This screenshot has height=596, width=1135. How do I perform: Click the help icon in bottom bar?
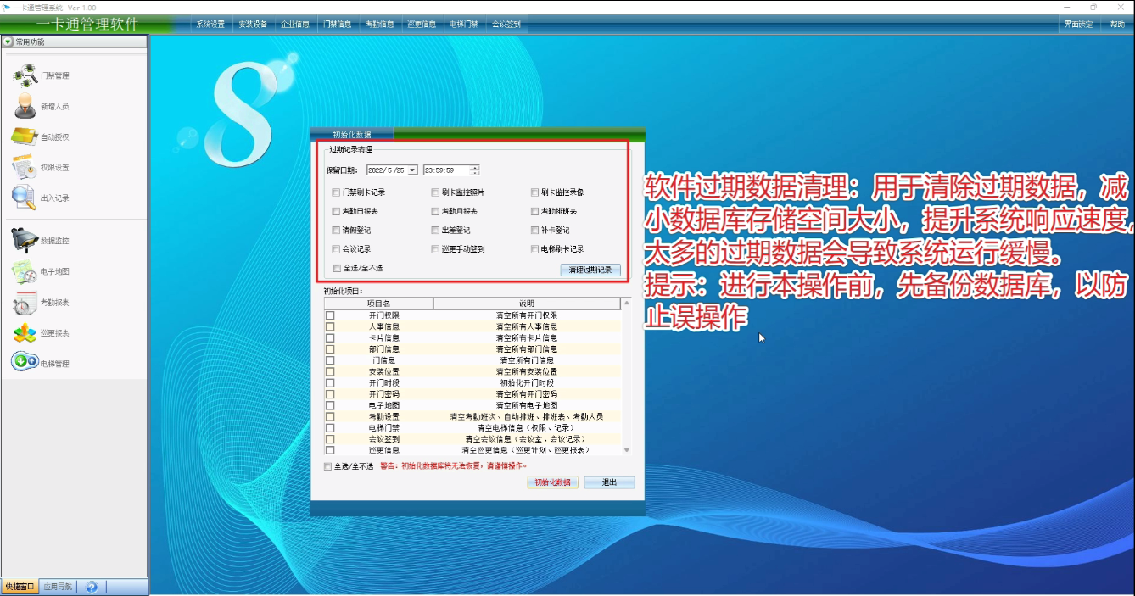[x=92, y=587]
